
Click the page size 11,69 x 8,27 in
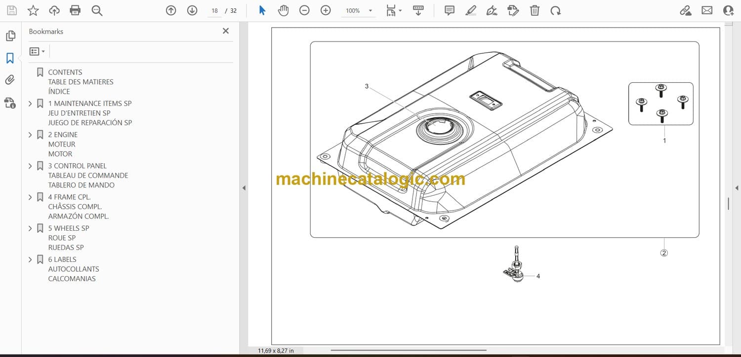coord(276,351)
